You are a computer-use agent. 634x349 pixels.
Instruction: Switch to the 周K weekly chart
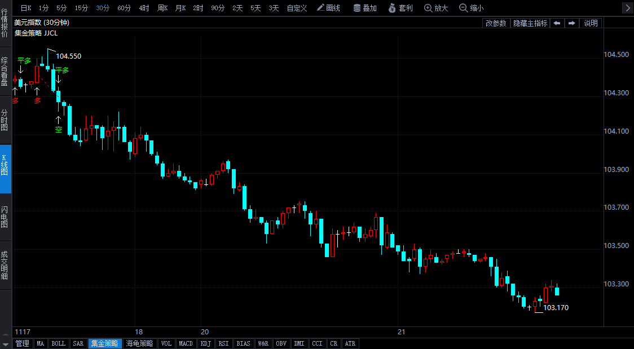coord(162,8)
